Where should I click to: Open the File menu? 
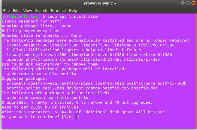pos(6,11)
